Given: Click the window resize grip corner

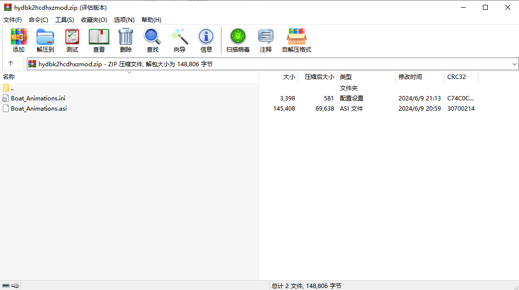Looking at the screenshot, I should point(516,287).
